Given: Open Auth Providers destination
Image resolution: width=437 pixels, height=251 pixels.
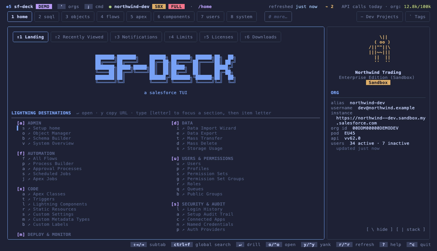Looking at the screenshot, I should 201,230.
